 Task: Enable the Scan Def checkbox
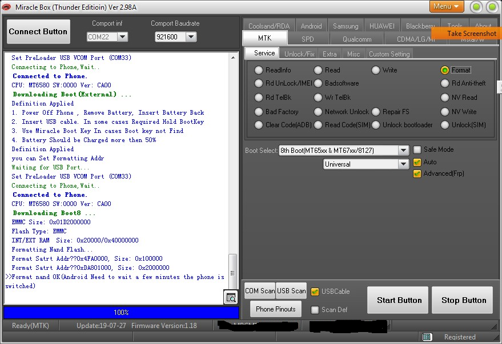(x=315, y=309)
